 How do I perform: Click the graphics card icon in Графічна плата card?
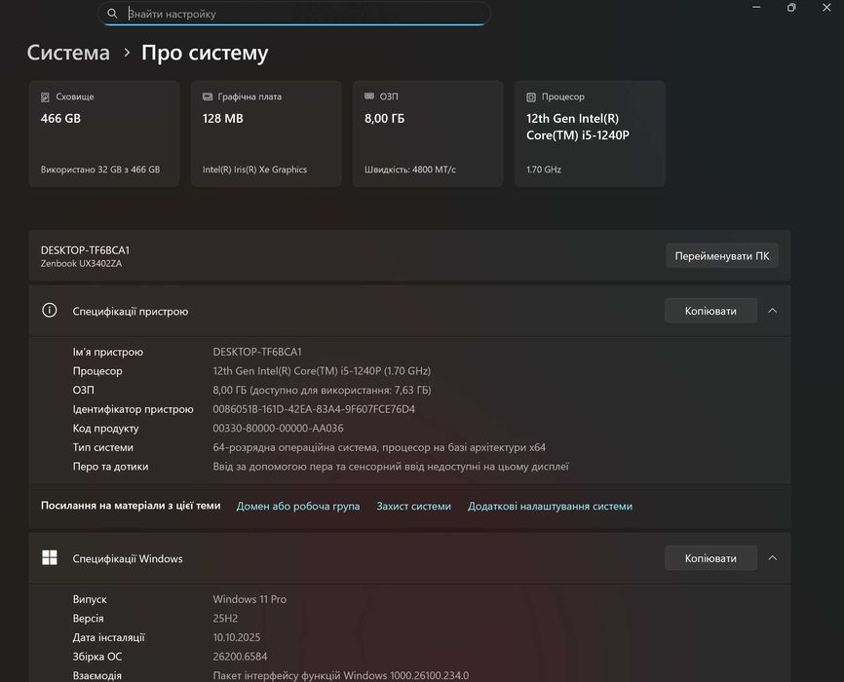pos(208,96)
